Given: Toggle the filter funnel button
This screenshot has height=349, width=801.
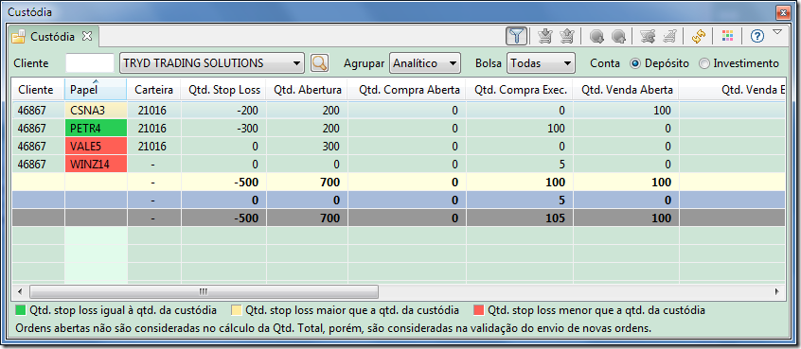Looking at the screenshot, I should (516, 36).
